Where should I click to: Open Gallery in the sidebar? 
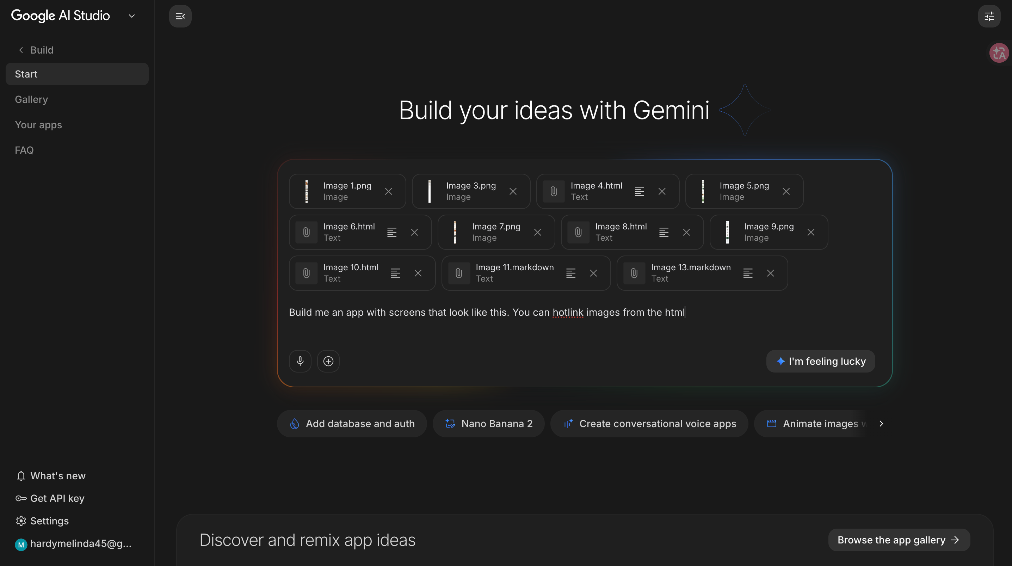[31, 99]
